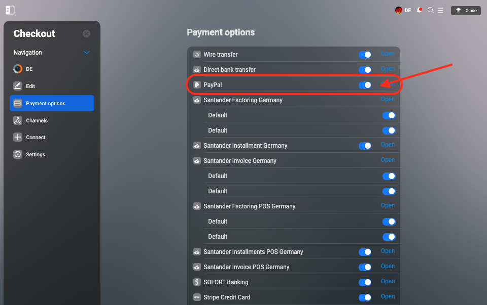Click Open next to Stripe Credit Card

[388, 296]
